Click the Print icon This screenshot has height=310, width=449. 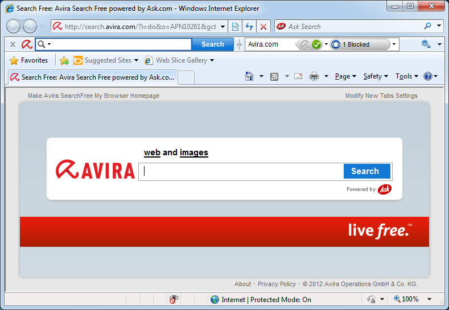tap(314, 76)
